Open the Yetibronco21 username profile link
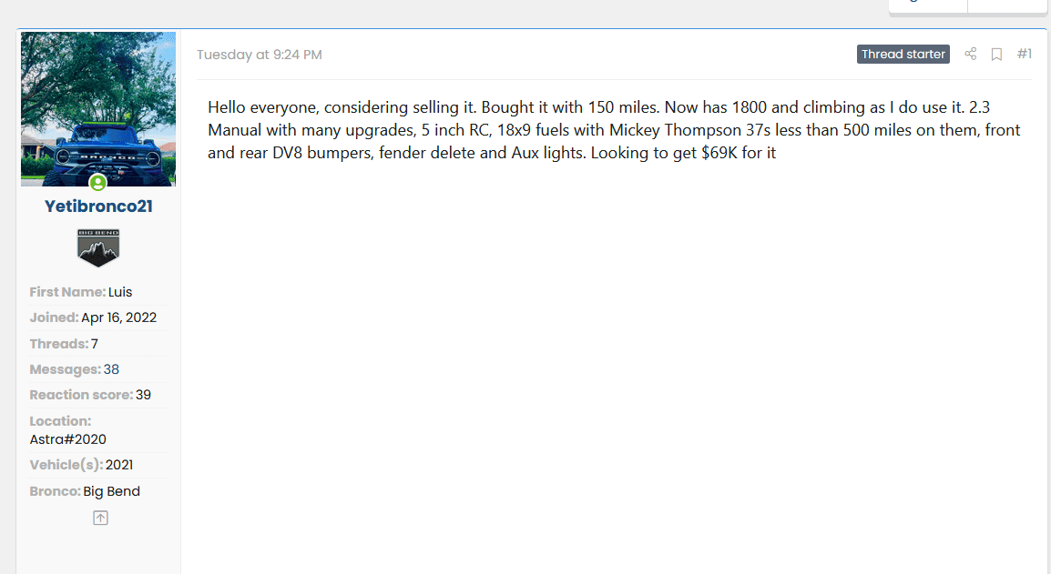 [x=98, y=206]
